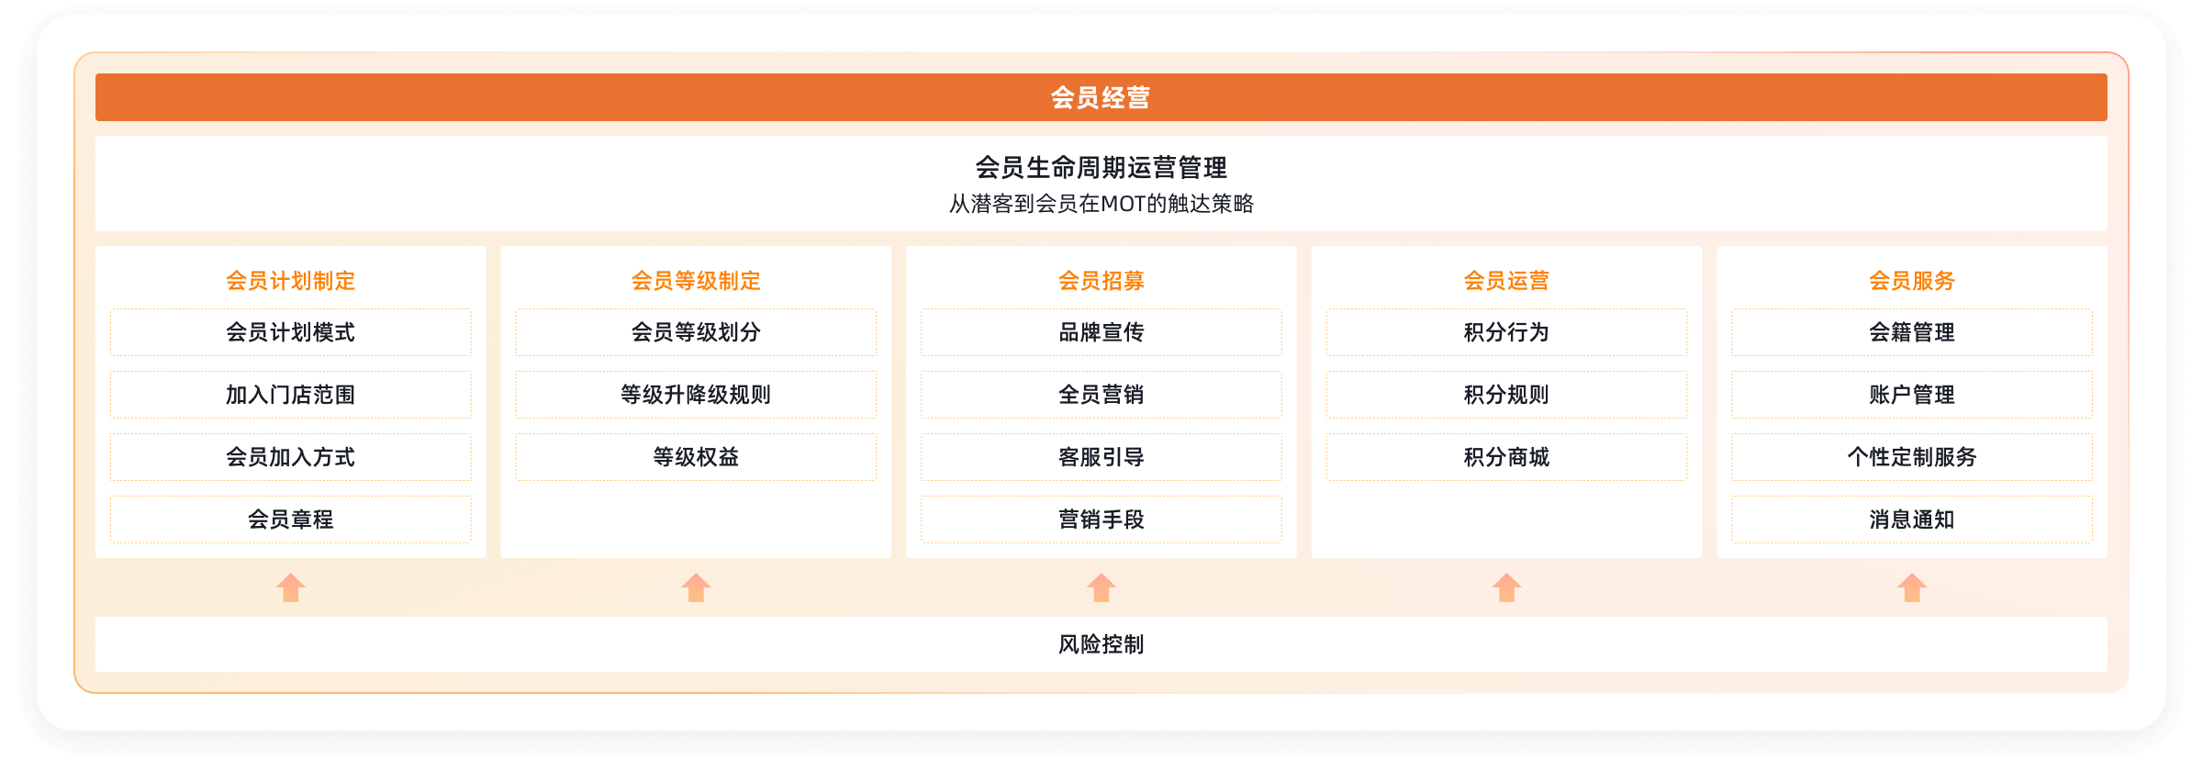
Task: Click the 风险控制 bottom bar
Action: tap(1101, 644)
